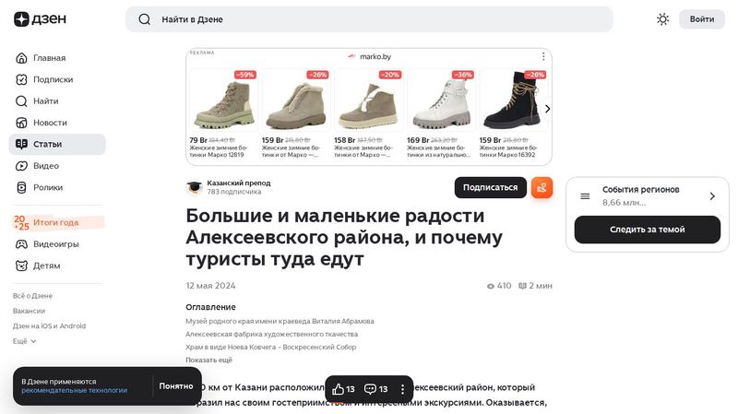Open the three-dot menu in the article action bar
Screen dimensions: 738x414
[x=402, y=389]
